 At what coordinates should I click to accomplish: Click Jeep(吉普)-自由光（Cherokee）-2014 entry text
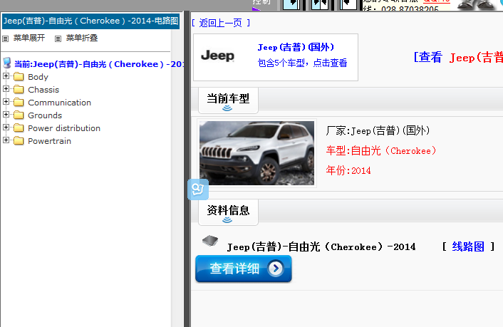tap(321, 246)
